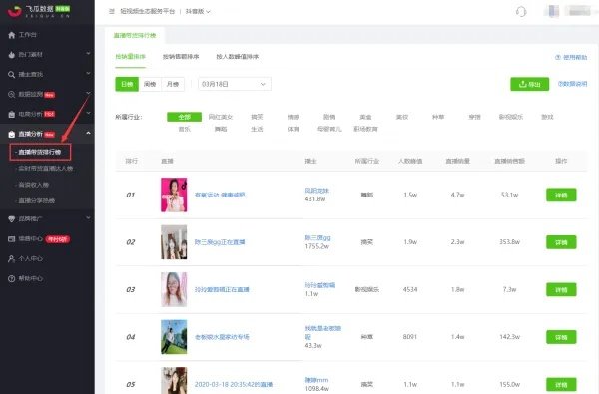This screenshot has height=394, width=599.
Task: Open the 2020-03-18 20:35:42 stream title link
Action: pos(234,384)
